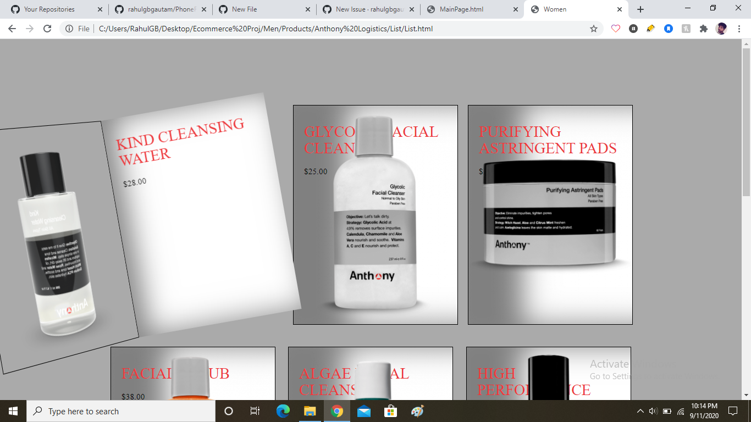
Task: Click the scrollbar down arrow
Action: click(746, 395)
